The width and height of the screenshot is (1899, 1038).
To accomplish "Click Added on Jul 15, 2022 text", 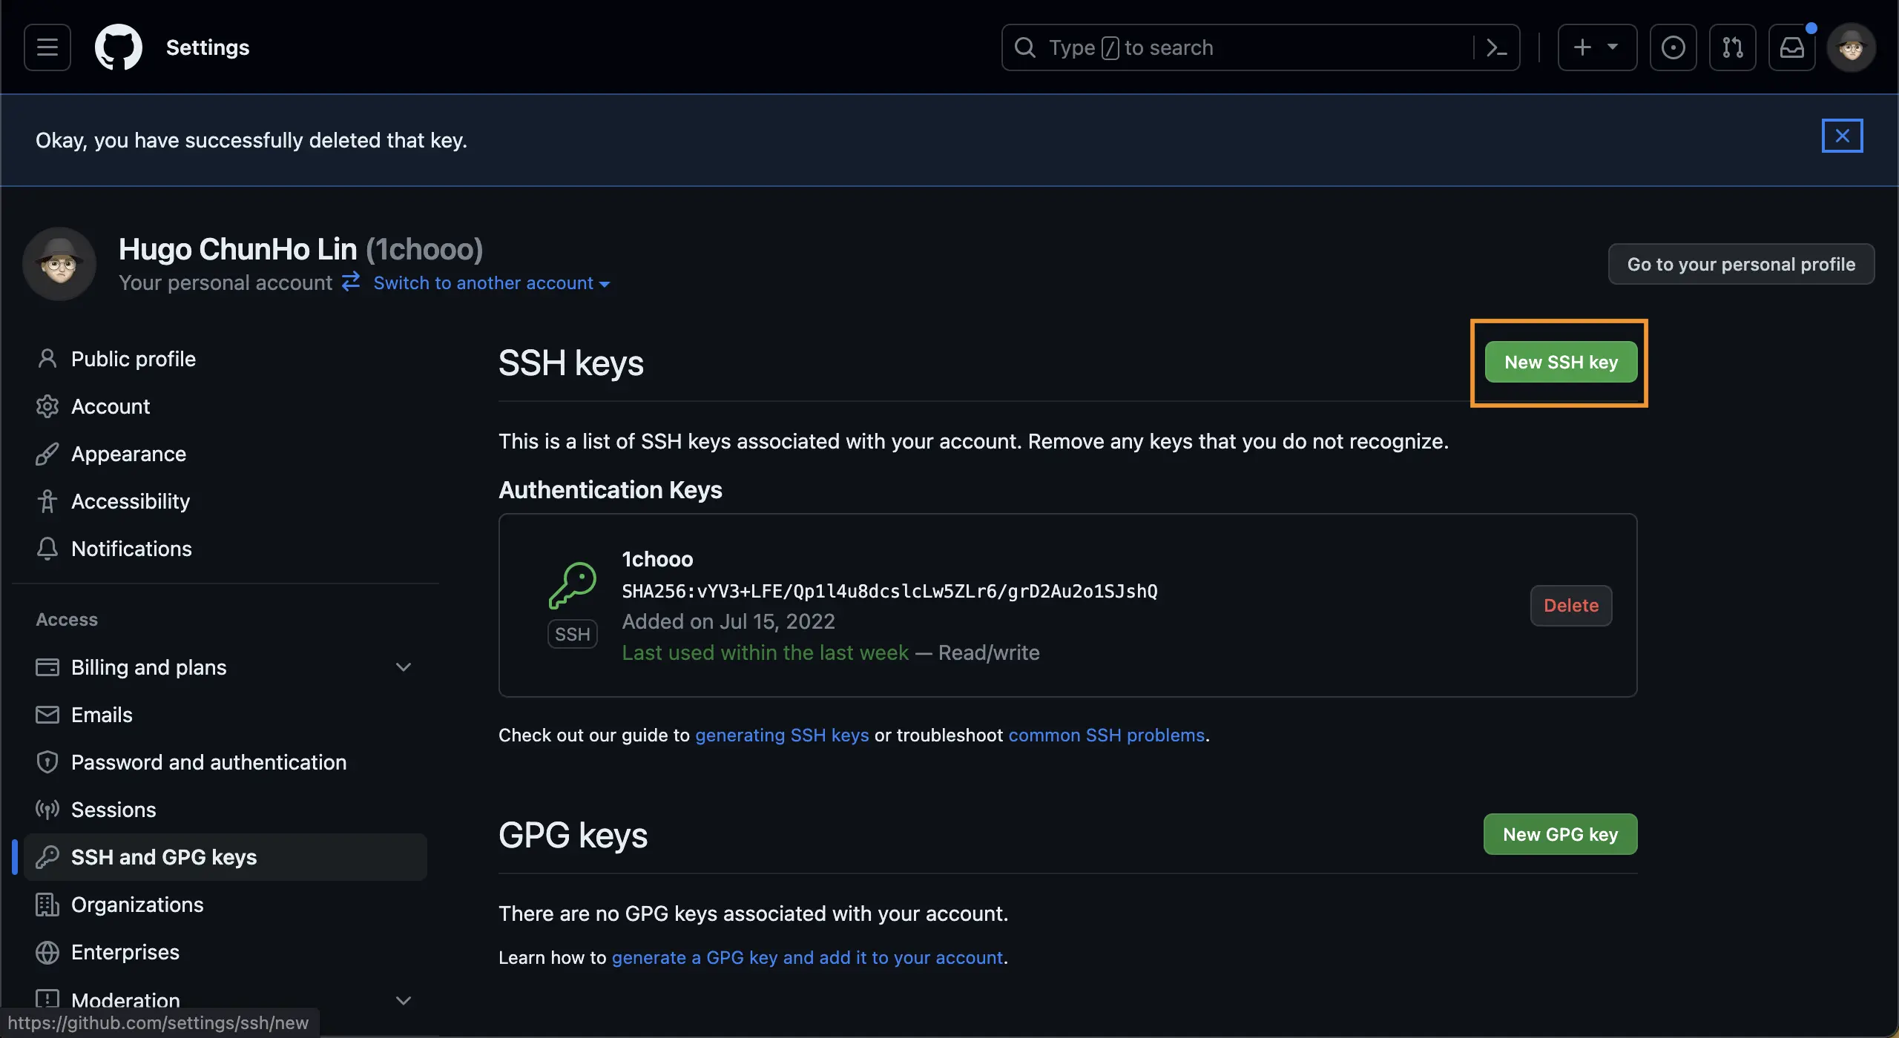I will pos(728,621).
